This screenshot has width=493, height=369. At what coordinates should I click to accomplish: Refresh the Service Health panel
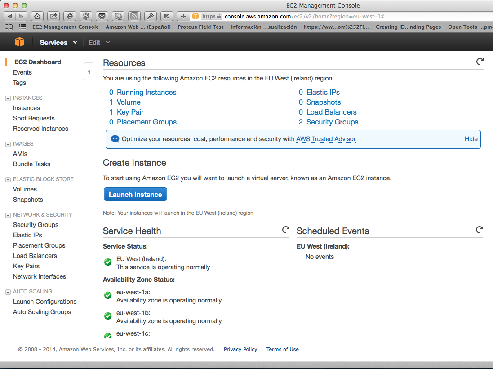285,230
